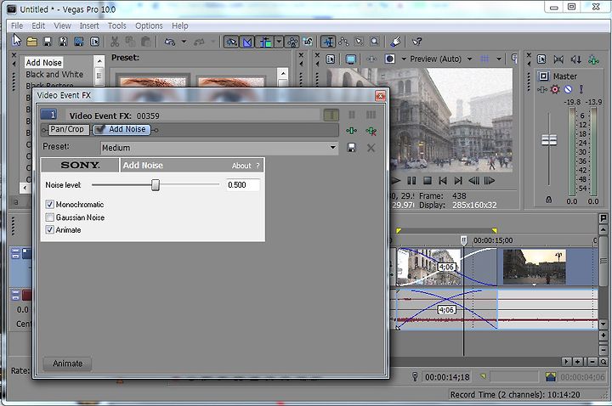Select Pan/Crop in the FX chain

tap(67, 129)
